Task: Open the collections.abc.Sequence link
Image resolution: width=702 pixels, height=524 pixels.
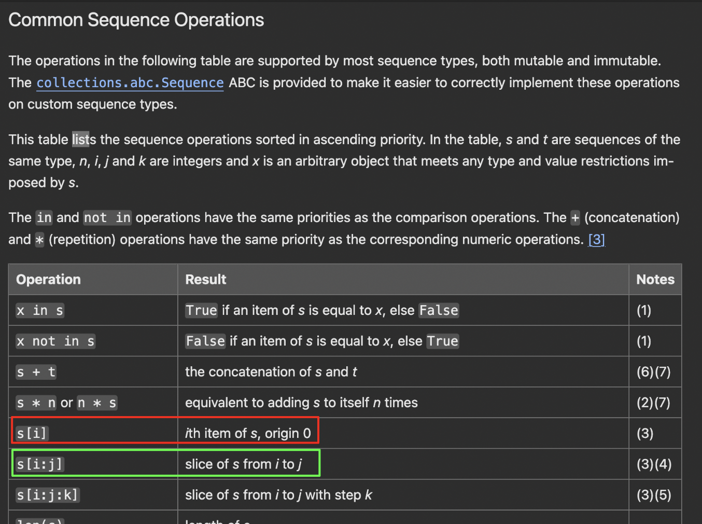Action: tap(130, 82)
